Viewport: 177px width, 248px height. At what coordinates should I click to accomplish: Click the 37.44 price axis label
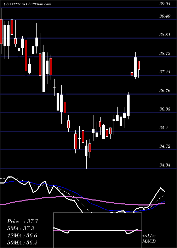point(165,72)
